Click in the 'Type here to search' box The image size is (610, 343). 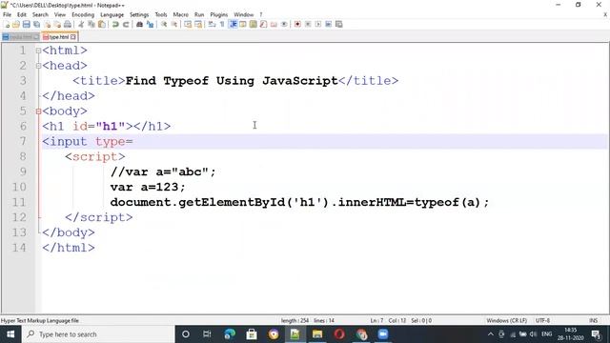[98, 334]
